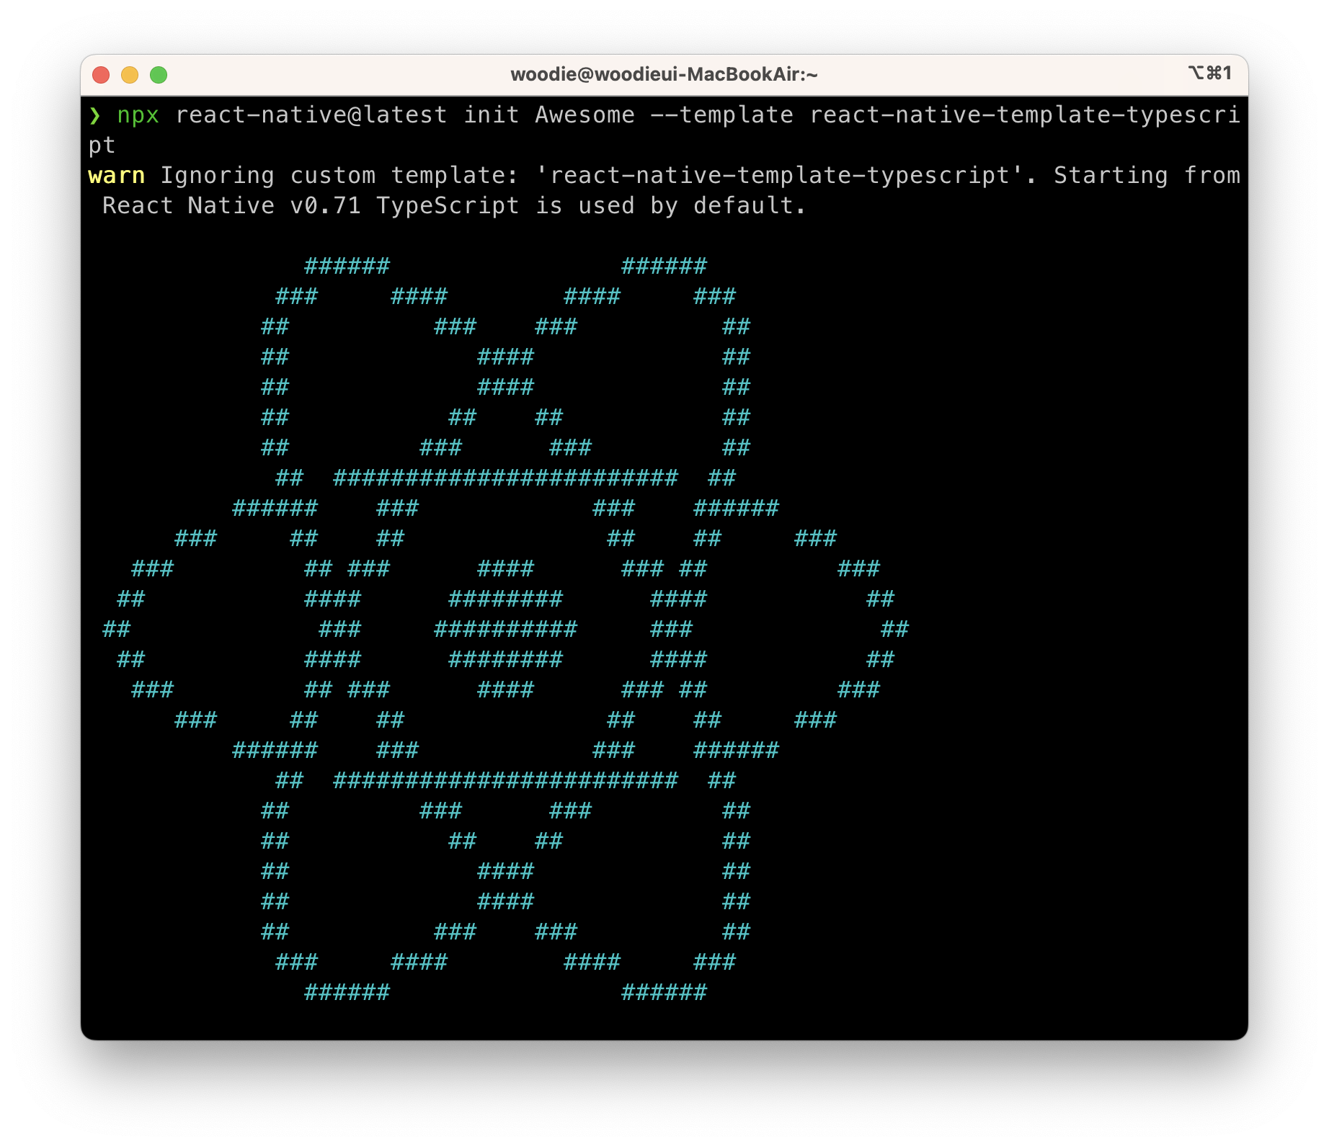
Task: Click center of React ASCII logo nucleus
Action: click(505, 629)
